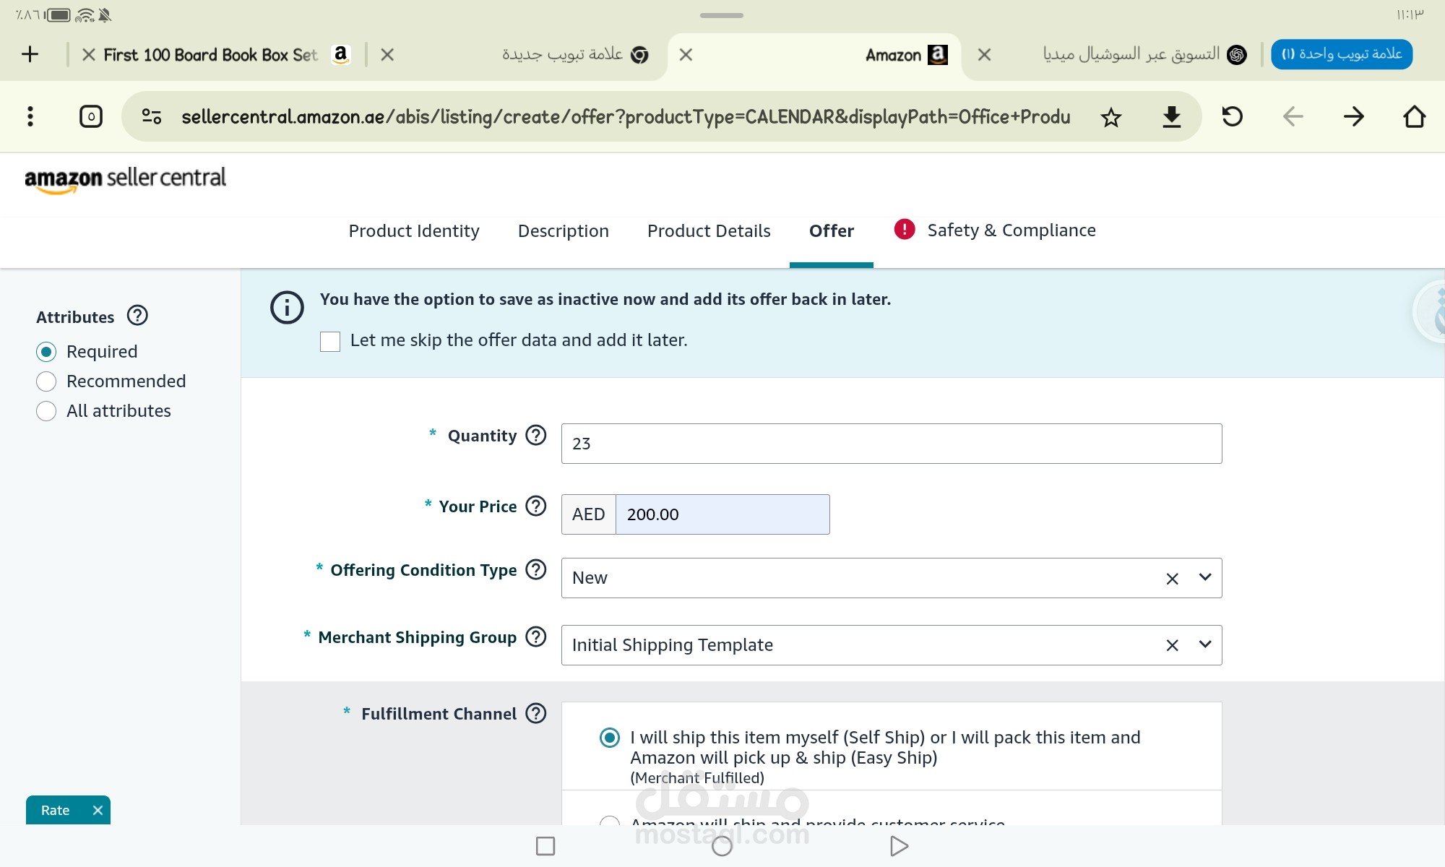
Task: Go to browser home icon
Action: pyautogui.click(x=1414, y=117)
